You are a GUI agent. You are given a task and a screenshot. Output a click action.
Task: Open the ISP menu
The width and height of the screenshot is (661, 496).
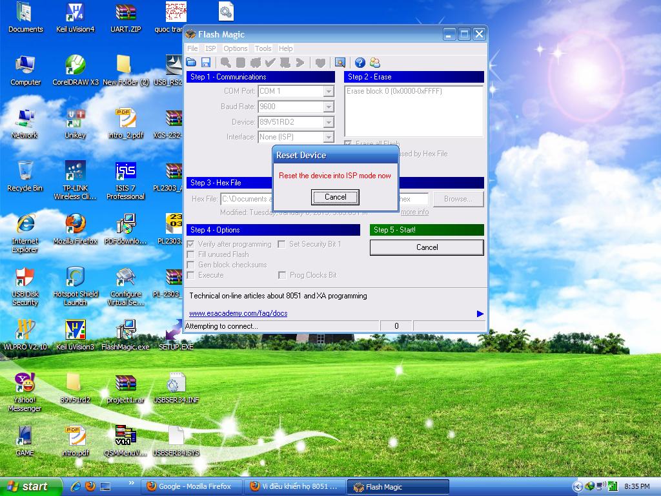click(x=210, y=48)
